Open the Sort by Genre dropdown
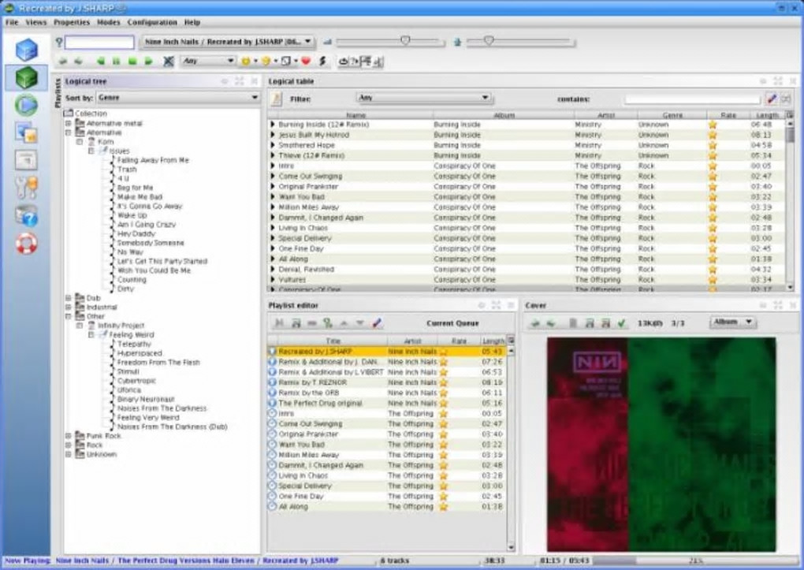Image resolution: width=804 pixels, height=570 pixels. click(178, 98)
